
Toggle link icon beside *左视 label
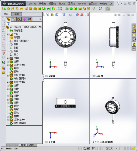94,76
